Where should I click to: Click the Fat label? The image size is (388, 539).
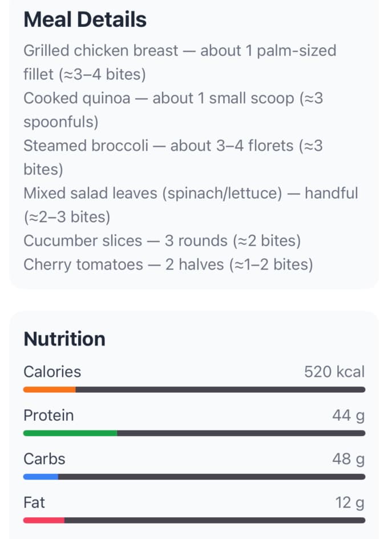(x=34, y=502)
